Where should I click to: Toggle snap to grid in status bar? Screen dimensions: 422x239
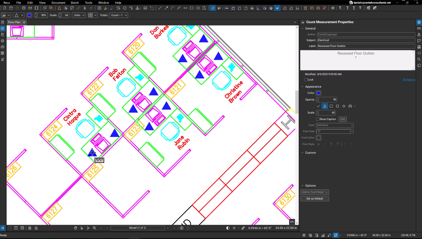tap(310, 235)
